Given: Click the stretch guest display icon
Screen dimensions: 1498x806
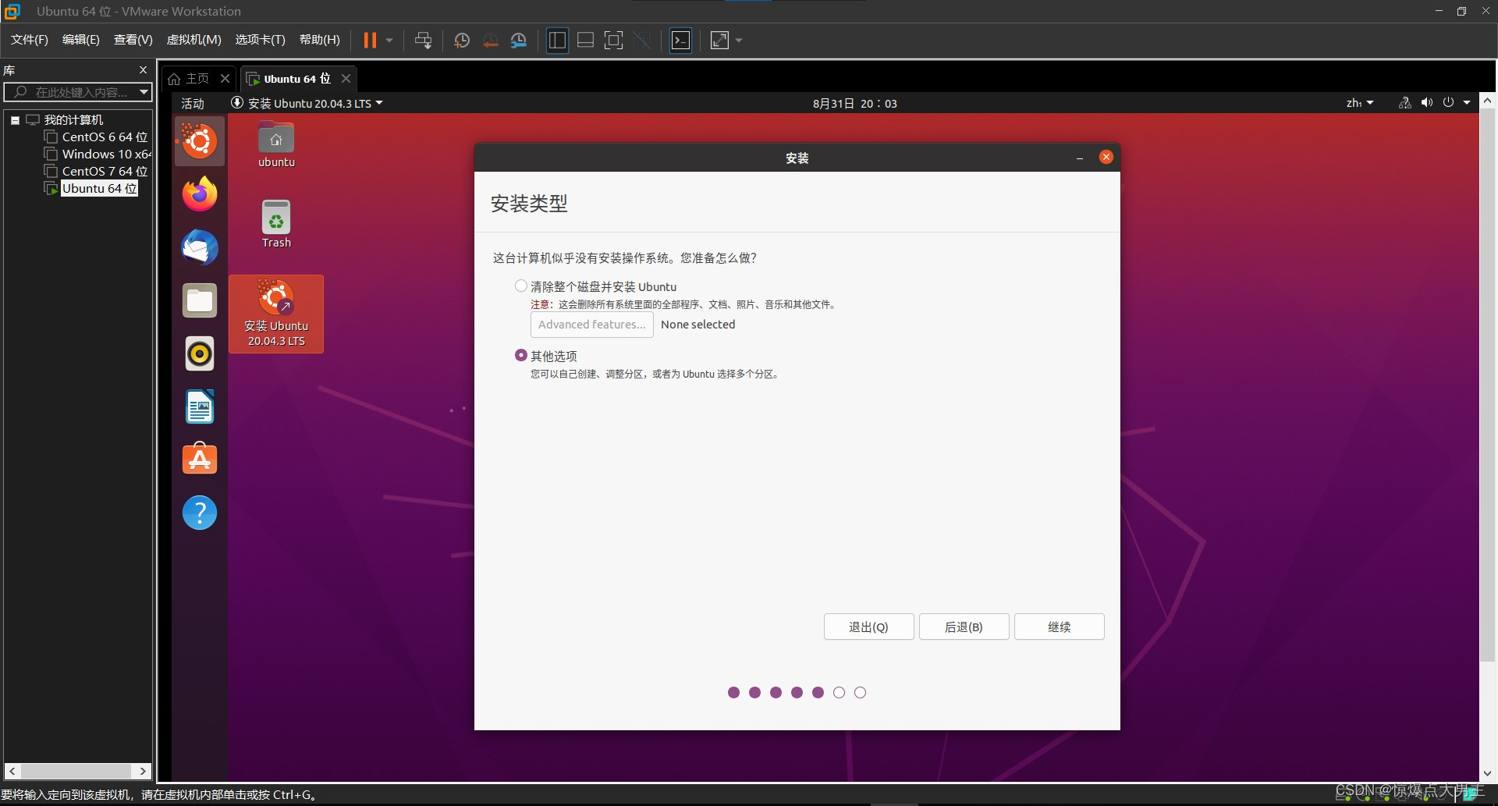Looking at the screenshot, I should pos(719,40).
